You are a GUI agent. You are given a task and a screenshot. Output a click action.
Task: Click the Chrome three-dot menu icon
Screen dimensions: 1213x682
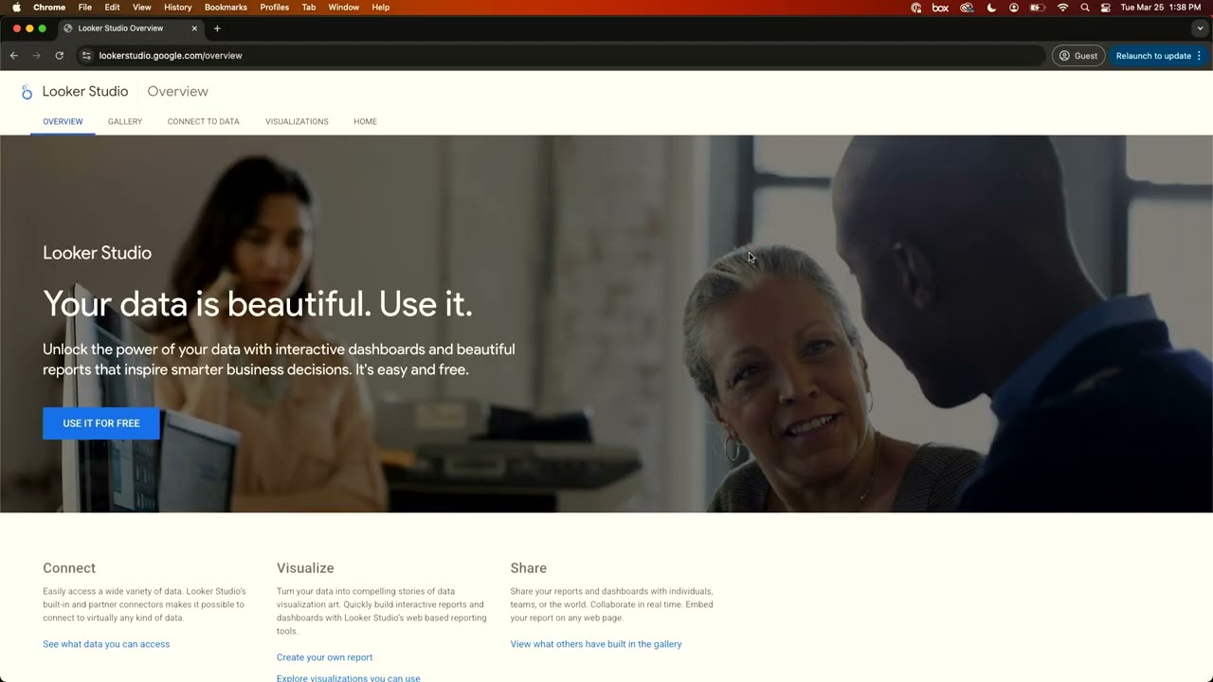(x=1199, y=56)
